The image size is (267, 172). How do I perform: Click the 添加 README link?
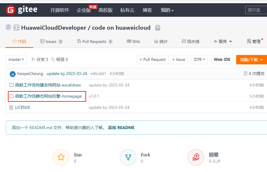click(x=121, y=128)
